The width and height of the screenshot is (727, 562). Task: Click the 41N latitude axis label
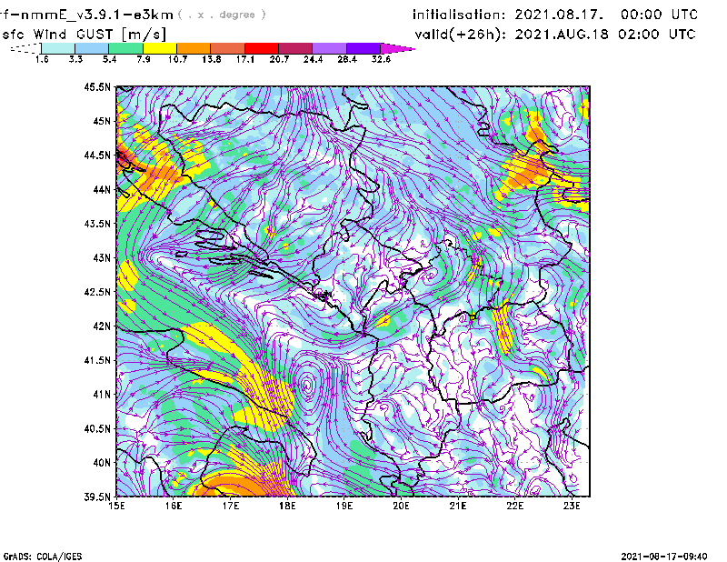tap(102, 394)
